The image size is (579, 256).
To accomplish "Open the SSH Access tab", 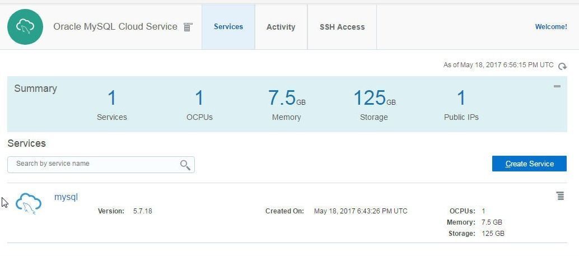I will pos(342,27).
